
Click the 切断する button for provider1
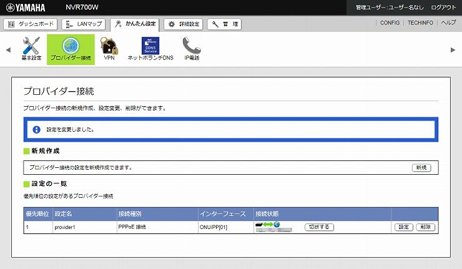point(319,227)
